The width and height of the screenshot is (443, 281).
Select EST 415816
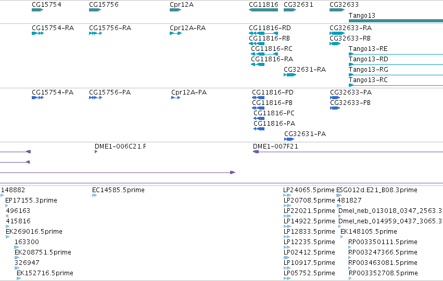[x=8, y=226]
